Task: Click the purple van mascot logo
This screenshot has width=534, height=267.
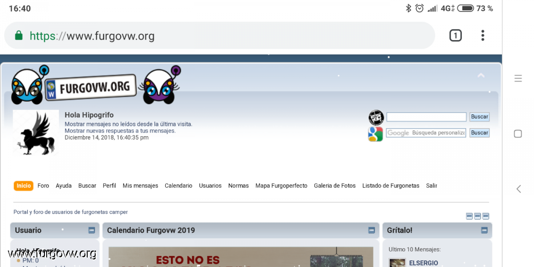Action: click(x=161, y=84)
